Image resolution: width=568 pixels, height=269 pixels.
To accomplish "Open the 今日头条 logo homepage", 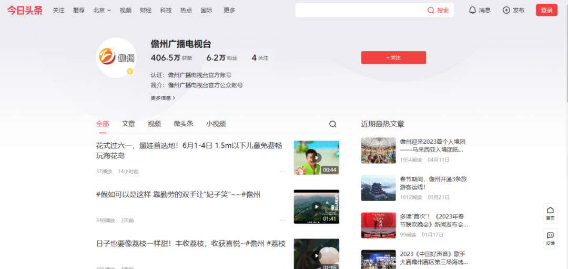I will [x=25, y=10].
